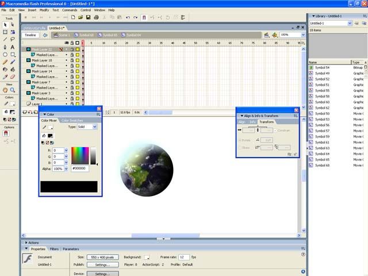Screen dimensions: 368x276
Task: Click the Publish Settings button
Action: click(102, 264)
